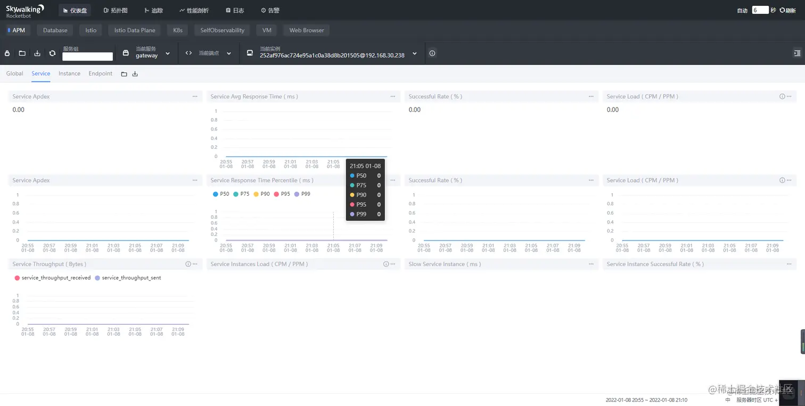
Task: Click the reload icon beside the service group field
Action: (x=52, y=53)
